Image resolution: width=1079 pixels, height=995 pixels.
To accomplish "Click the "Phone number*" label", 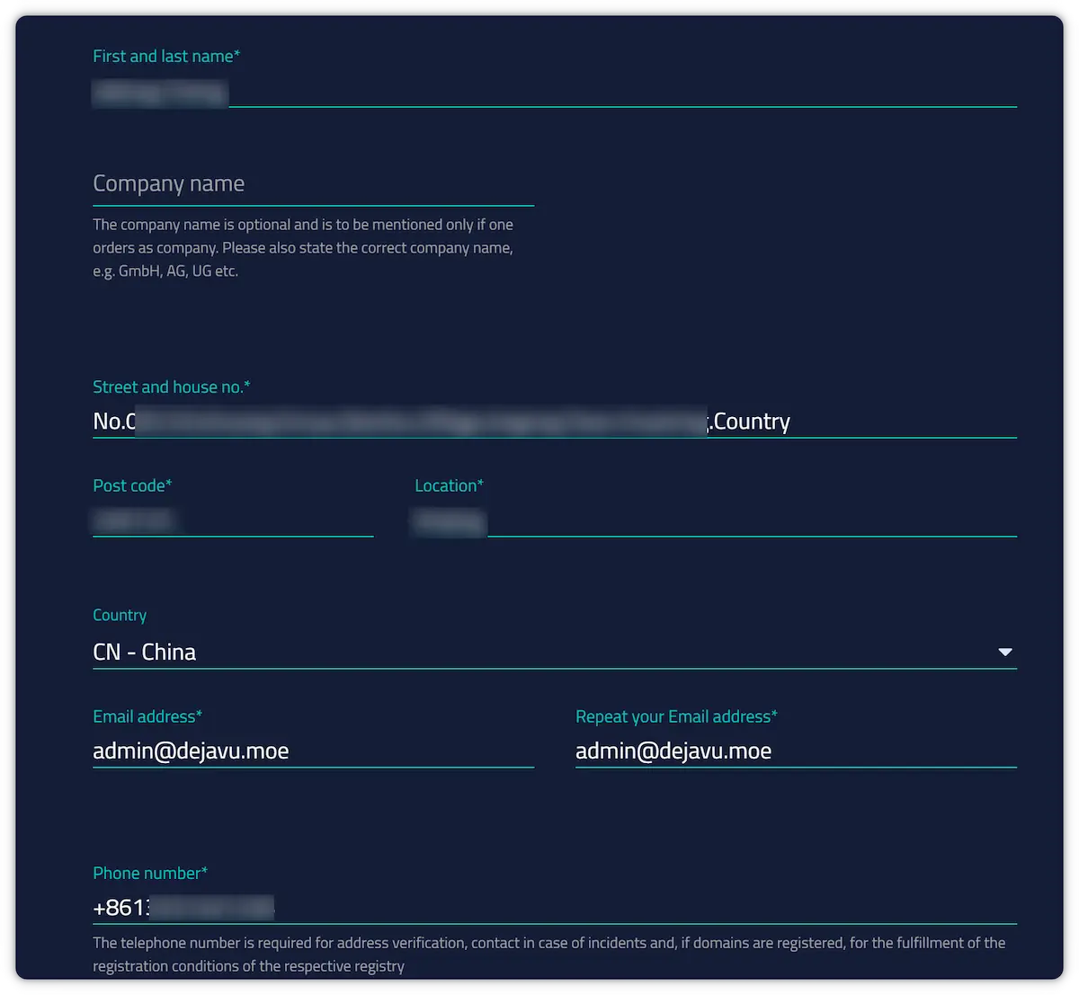I will (150, 873).
